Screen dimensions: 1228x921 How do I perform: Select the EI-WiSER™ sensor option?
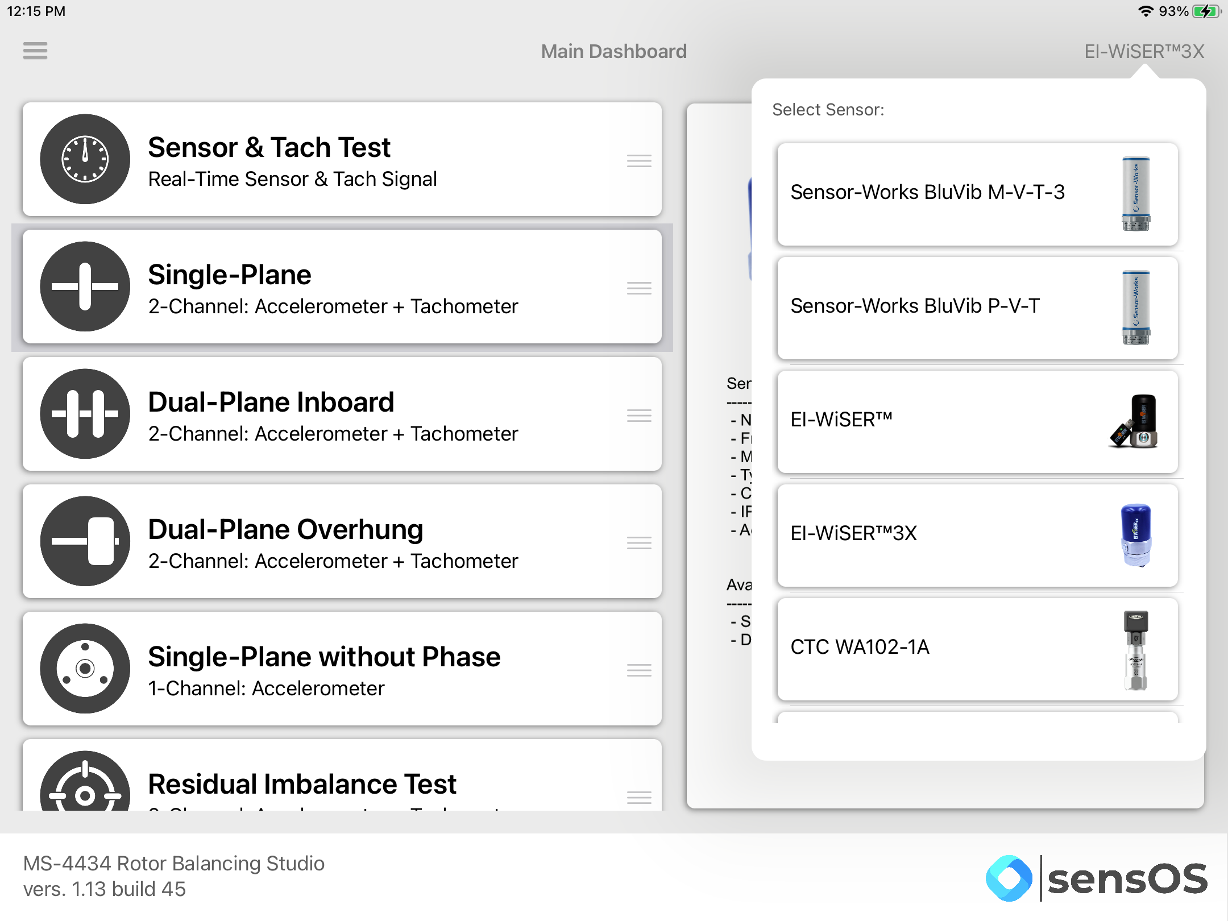tap(978, 422)
